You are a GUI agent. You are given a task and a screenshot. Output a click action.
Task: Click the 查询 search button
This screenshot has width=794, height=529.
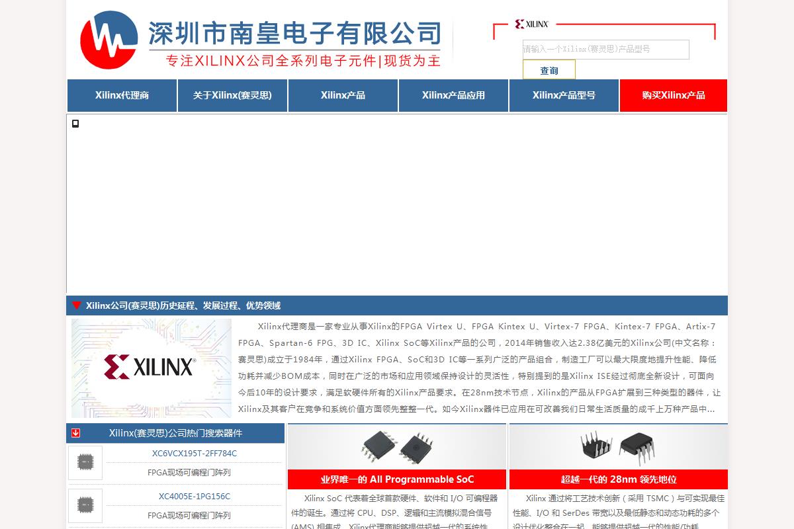coord(549,69)
